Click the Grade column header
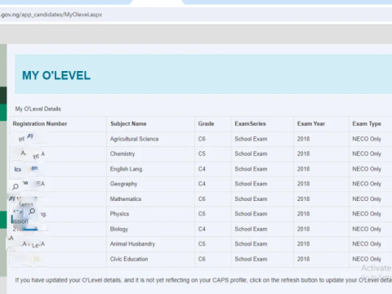Screen dimensions: 392x294 206,123
